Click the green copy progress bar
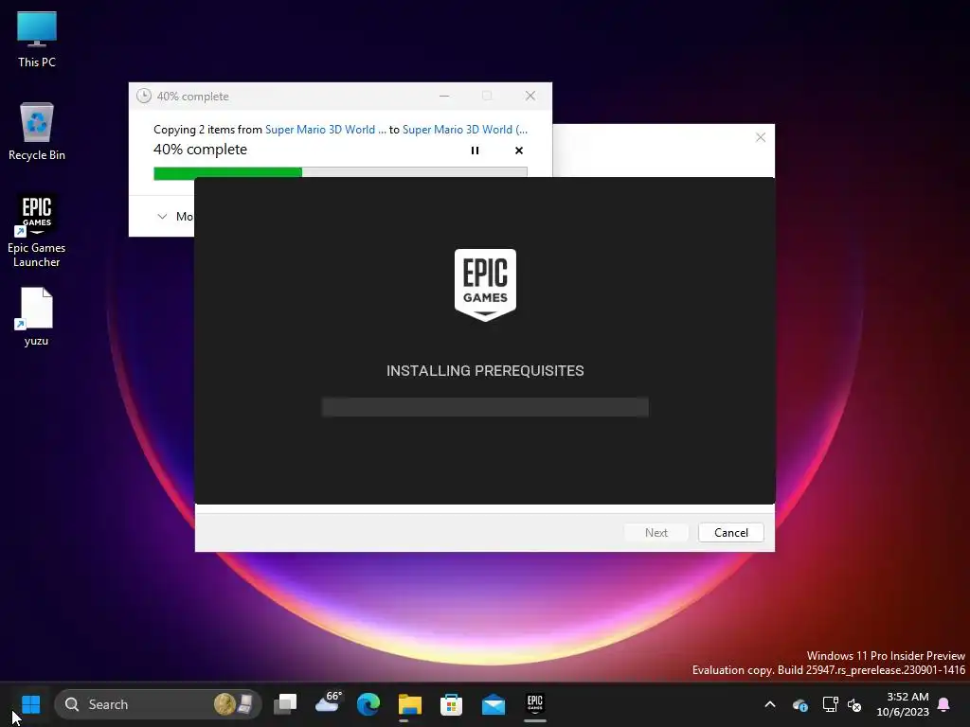970x727 pixels. tap(340, 172)
